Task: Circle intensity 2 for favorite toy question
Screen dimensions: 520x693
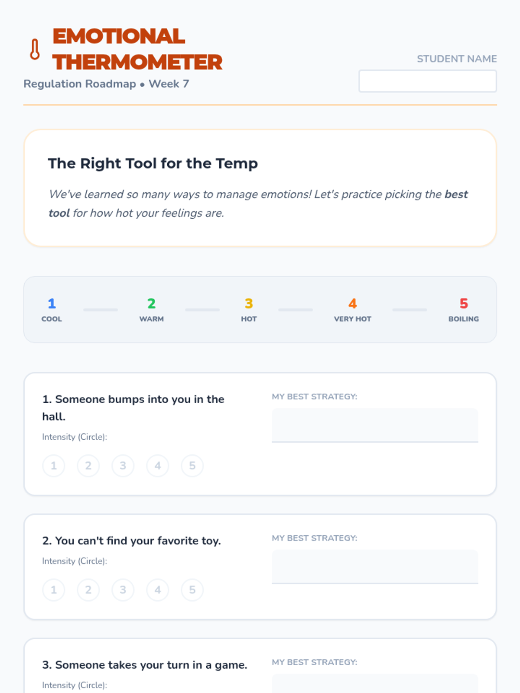Action: (88, 590)
